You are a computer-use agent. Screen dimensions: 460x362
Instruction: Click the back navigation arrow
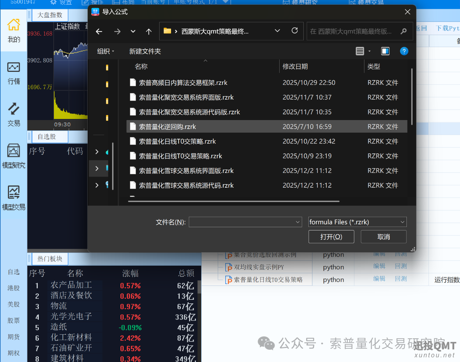pos(99,31)
